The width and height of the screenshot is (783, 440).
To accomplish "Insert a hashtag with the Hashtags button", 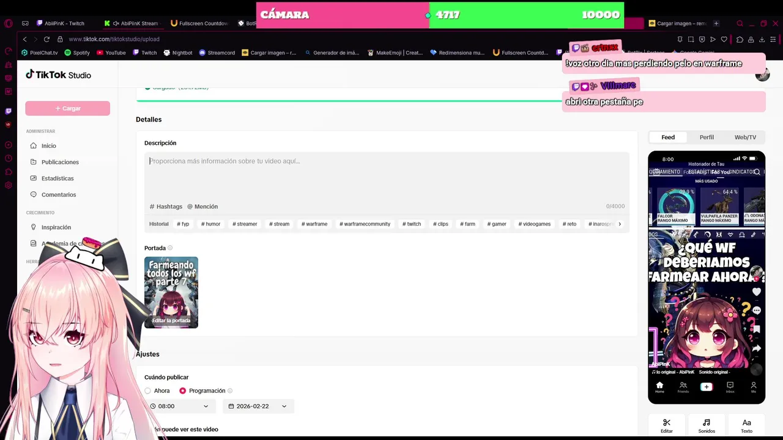I will 166,207.
